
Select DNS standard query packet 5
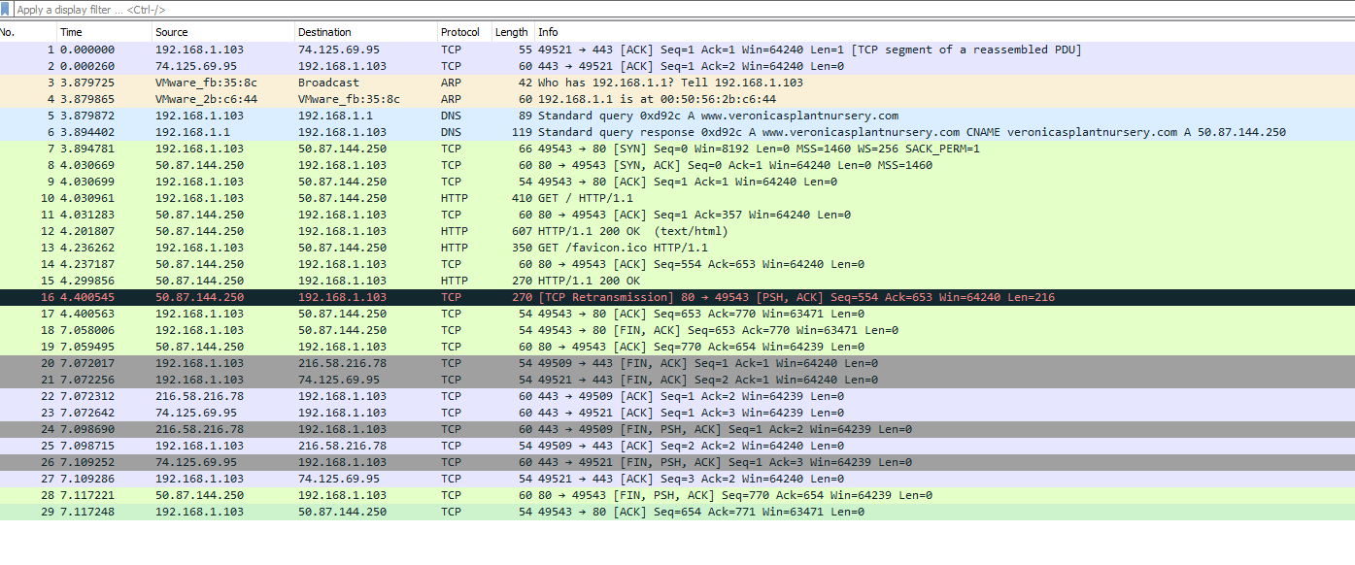[x=677, y=116]
